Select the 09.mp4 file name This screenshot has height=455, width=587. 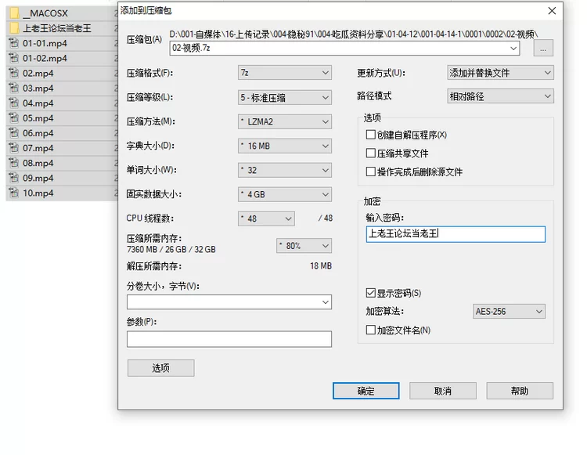point(38,179)
